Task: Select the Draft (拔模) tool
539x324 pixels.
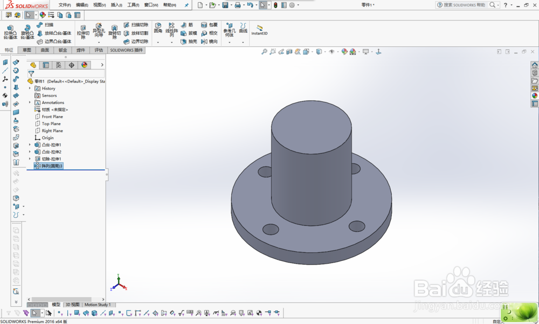Action: point(189,33)
